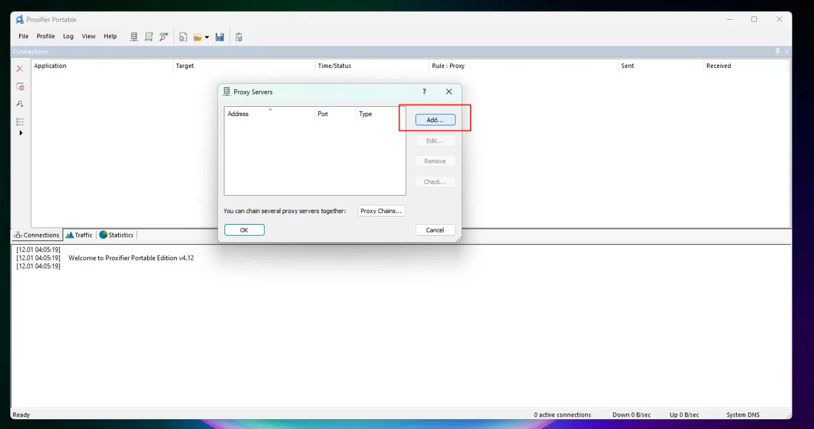Open the View menu
The height and width of the screenshot is (429, 814).
click(x=88, y=37)
